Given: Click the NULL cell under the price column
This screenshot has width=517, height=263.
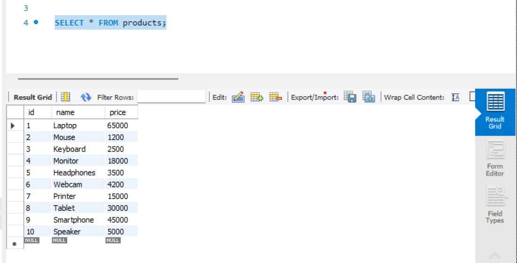Looking at the screenshot, I should coord(113,240).
